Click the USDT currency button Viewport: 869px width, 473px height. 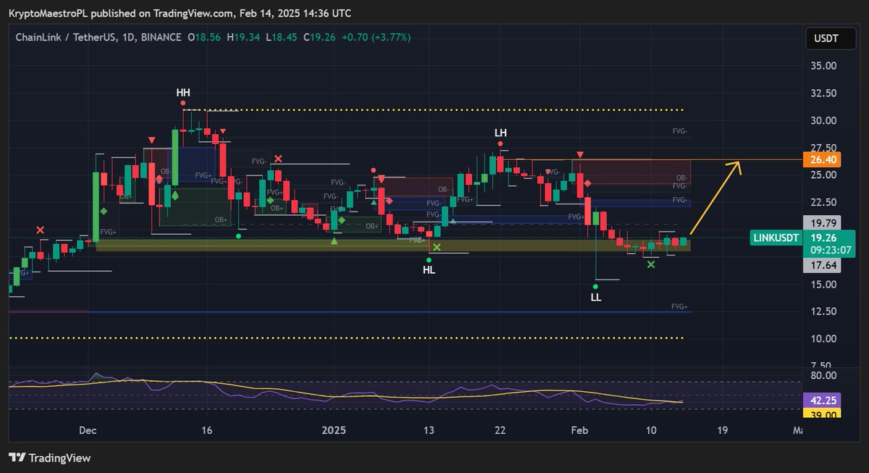click(x=830, y=38)
